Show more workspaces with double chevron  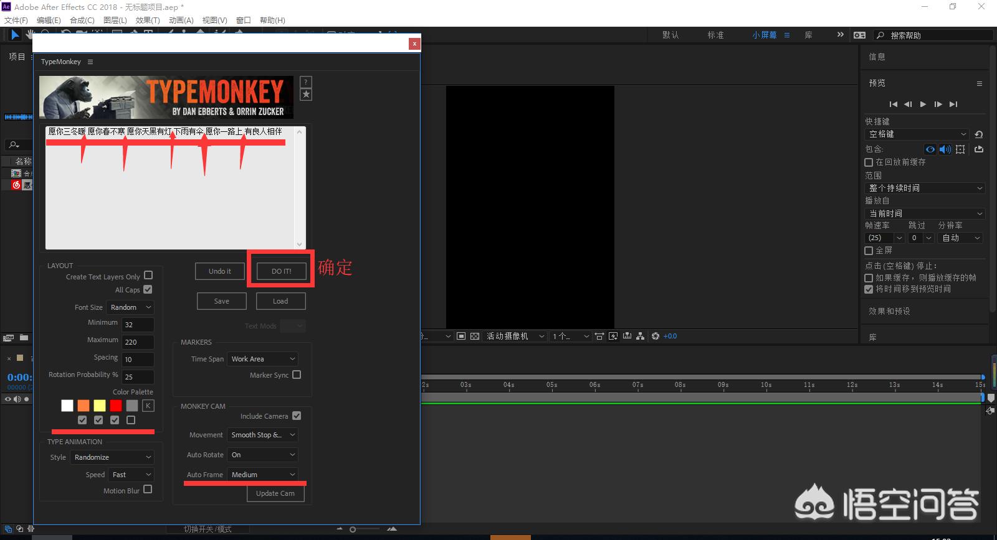[840, 35]
